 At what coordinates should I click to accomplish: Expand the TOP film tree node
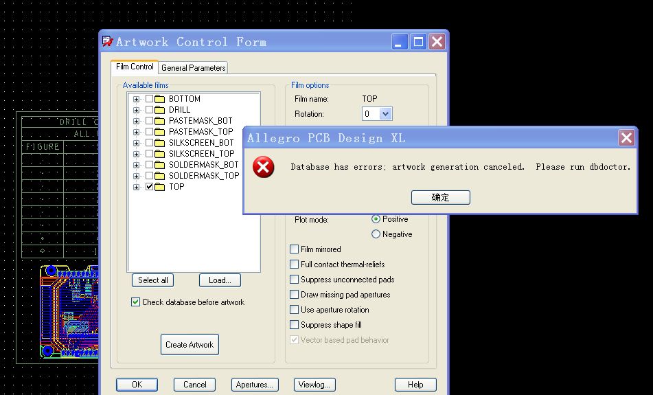click(136, 187)
